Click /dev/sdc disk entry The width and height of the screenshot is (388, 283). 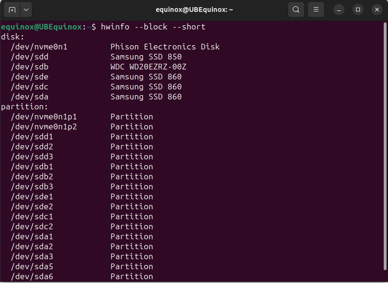tap(30, 87)
